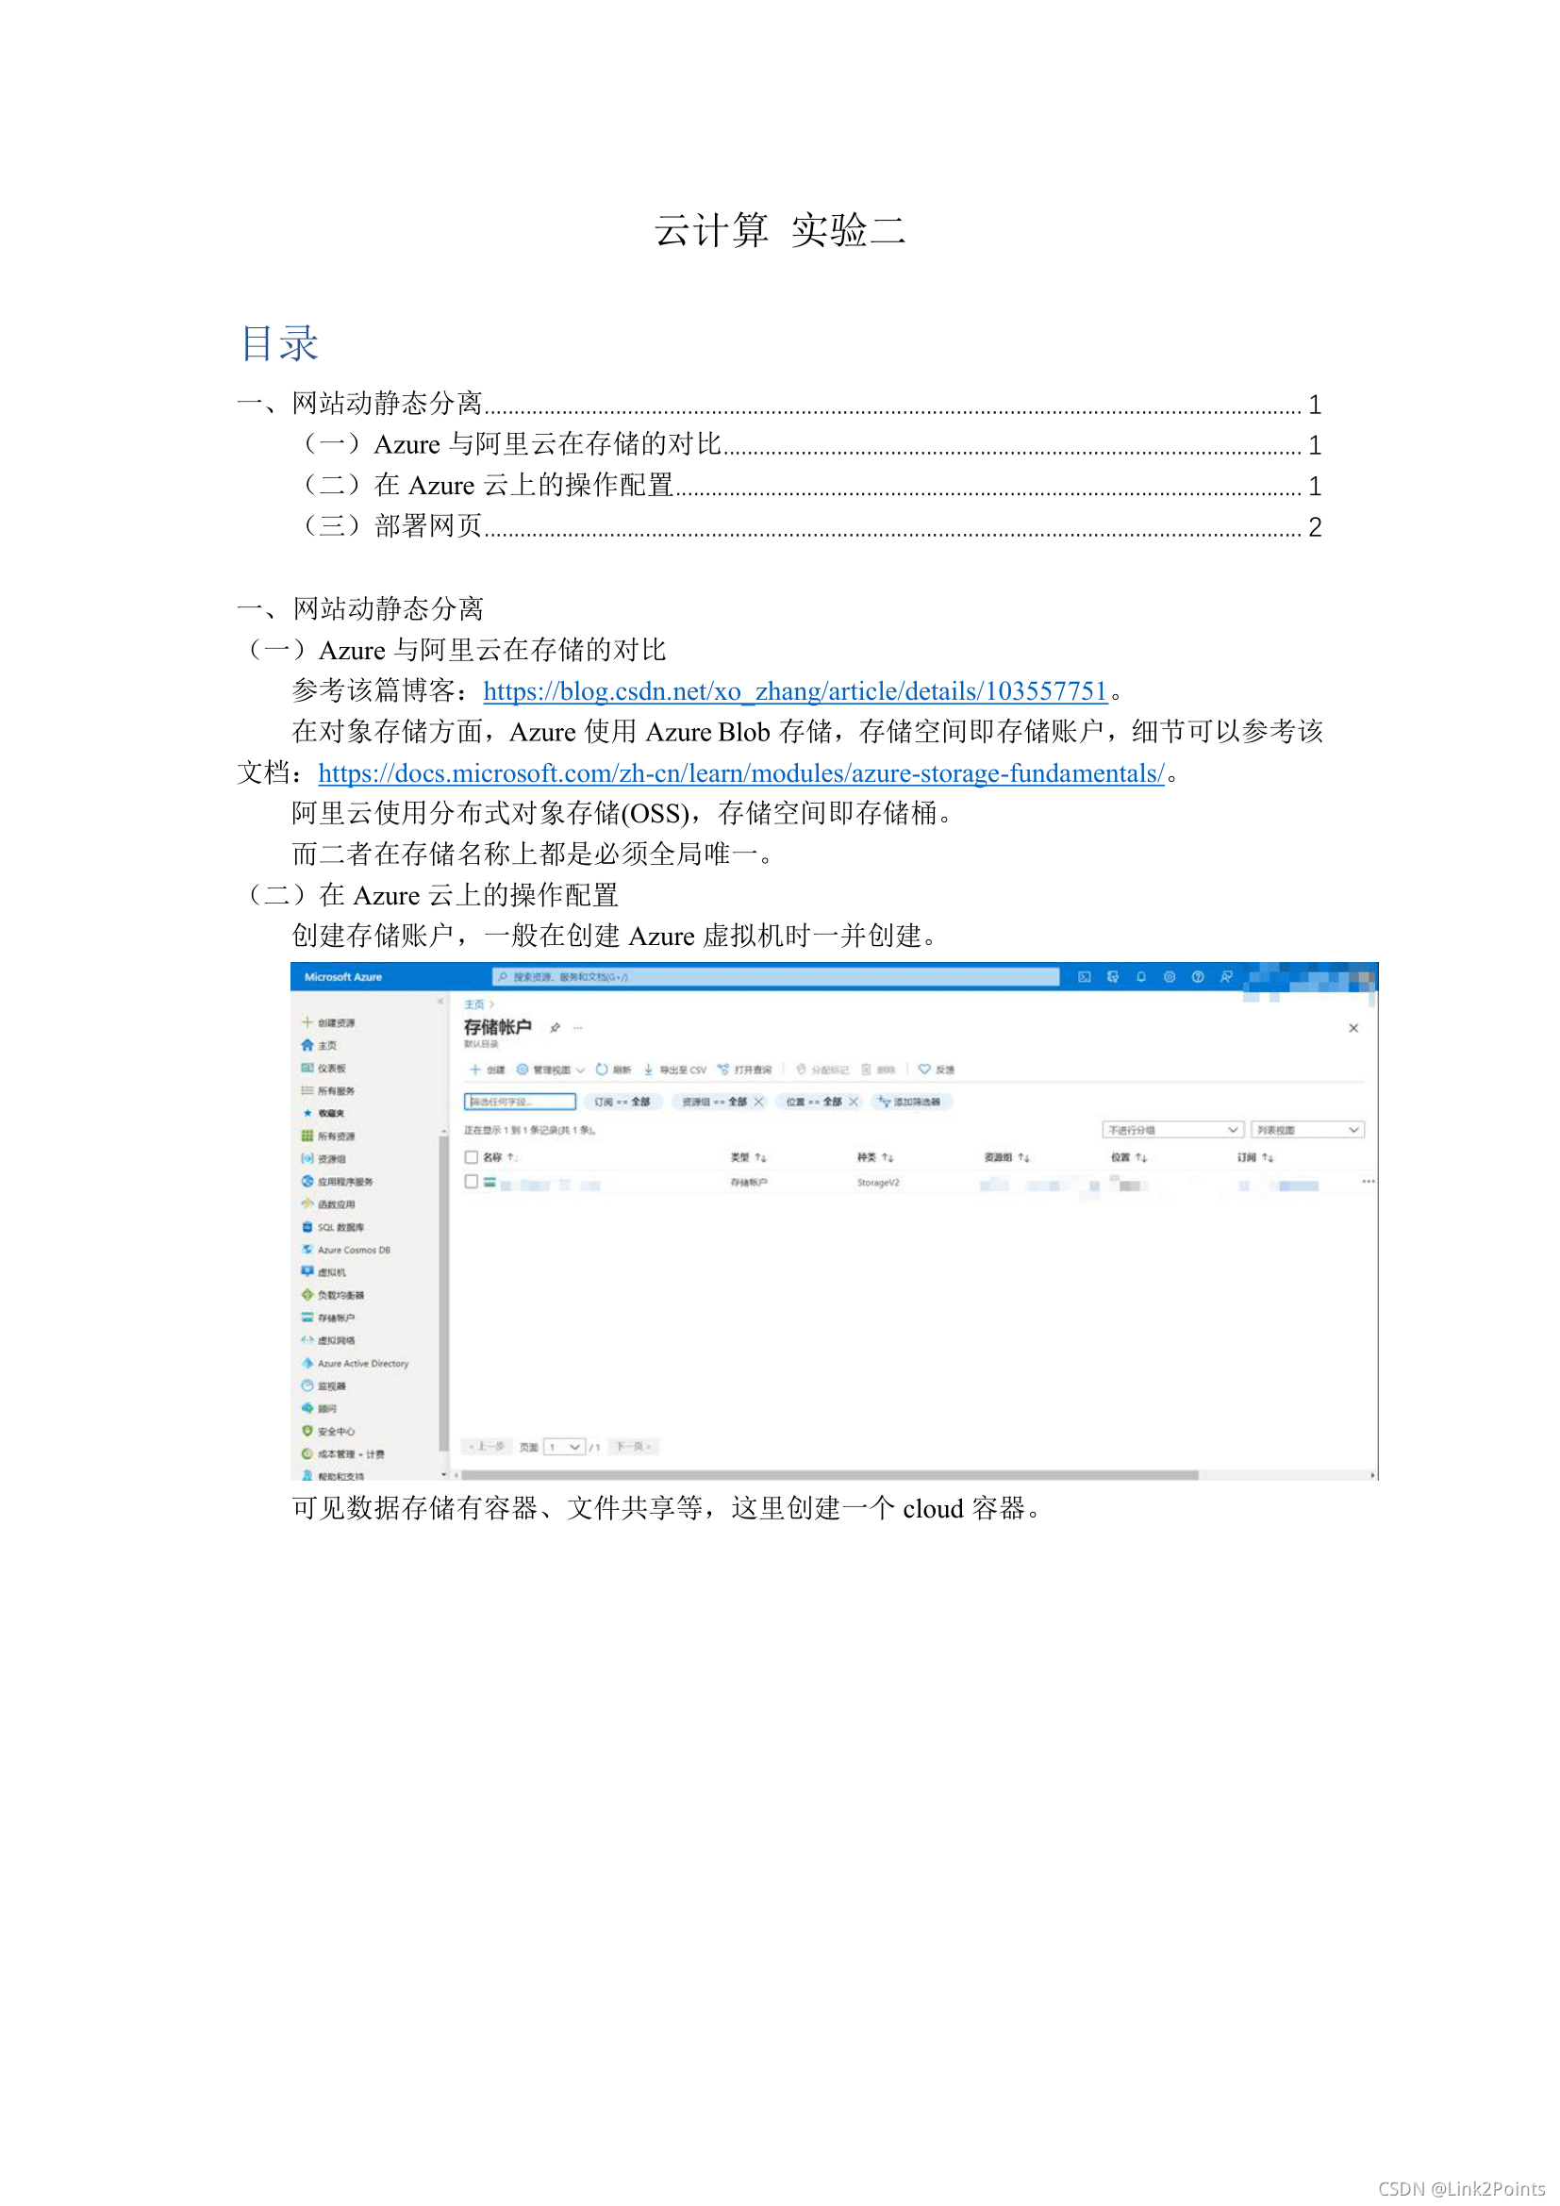Click the 主页 breadcrumb link
The image size is (1560, 2206).
tap(474, 1004)
